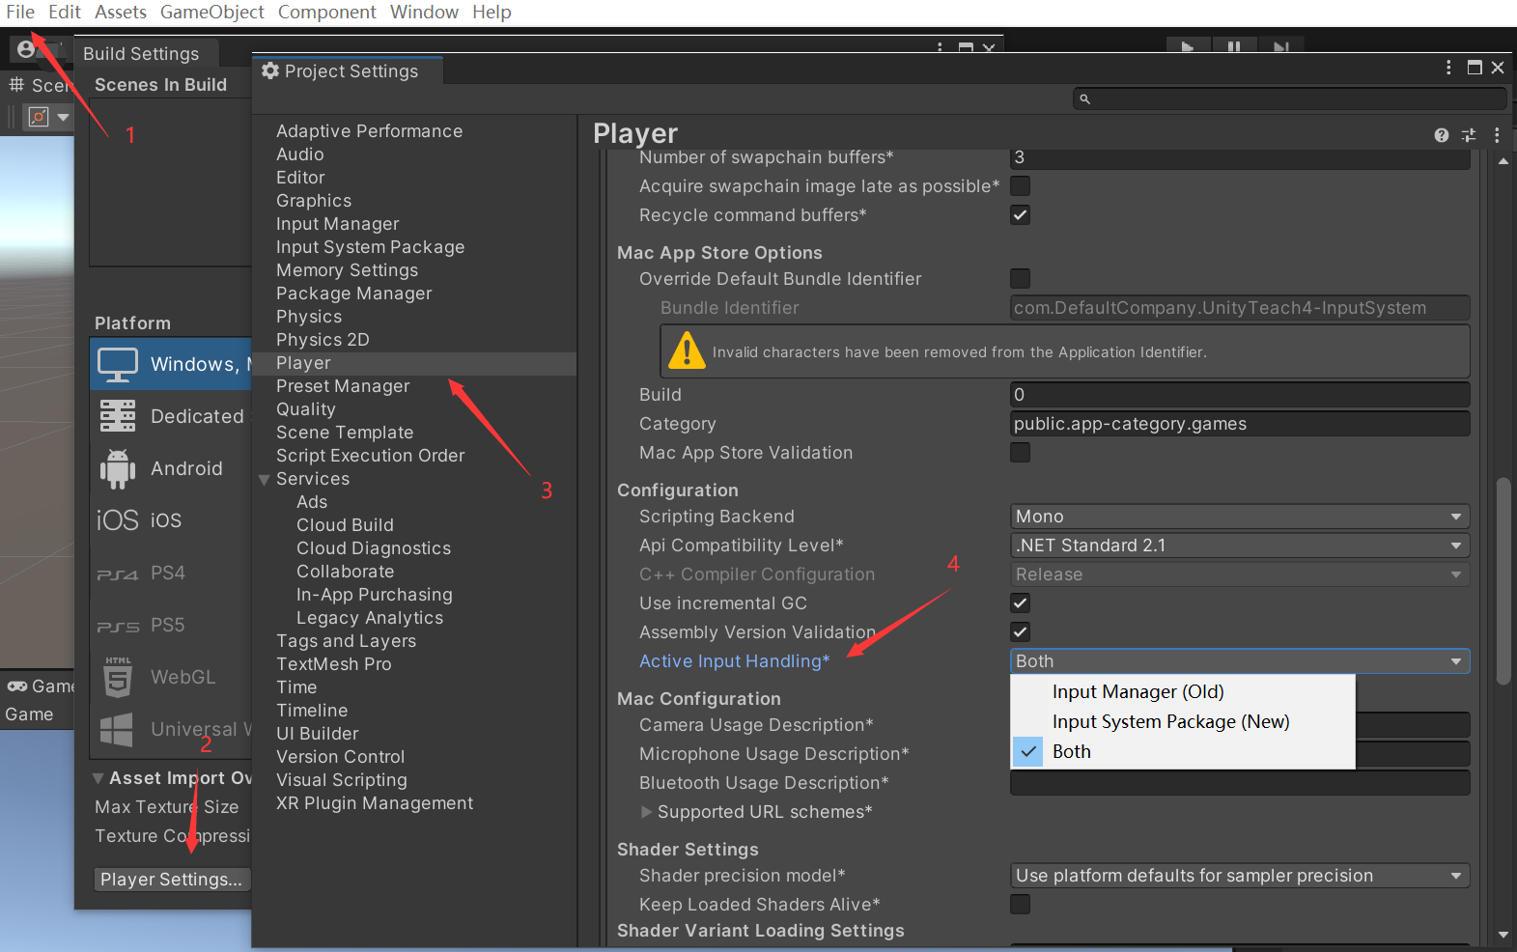The width and height of the screenshot is (1517, 952).
Task: Toggle Assembly Version Validation checkbox
Action: (1020, 631)
